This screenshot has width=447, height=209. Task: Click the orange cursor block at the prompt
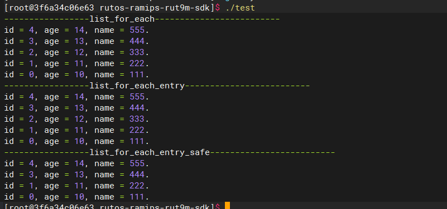(227, 206)
